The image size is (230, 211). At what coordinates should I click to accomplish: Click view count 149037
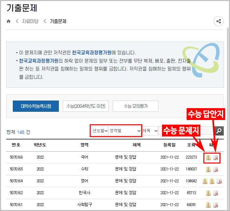[x=191, y=169]
